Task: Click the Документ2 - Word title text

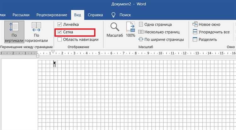Action: [x=129, y=4]
